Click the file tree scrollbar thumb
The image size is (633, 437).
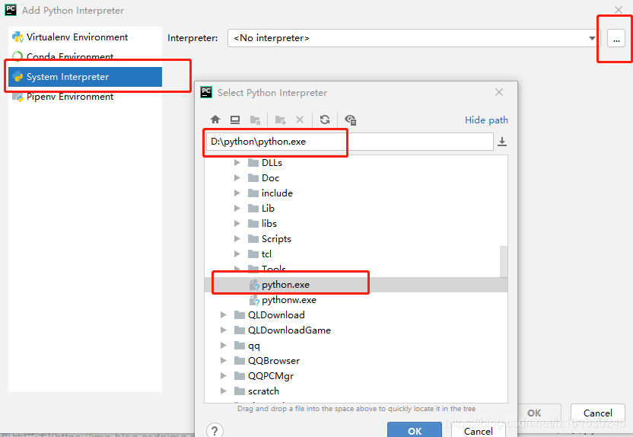504,261
